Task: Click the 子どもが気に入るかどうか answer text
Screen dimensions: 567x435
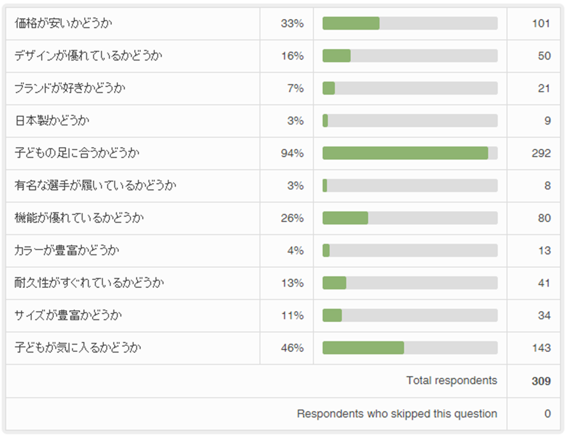Action: [x=77, y=348]
